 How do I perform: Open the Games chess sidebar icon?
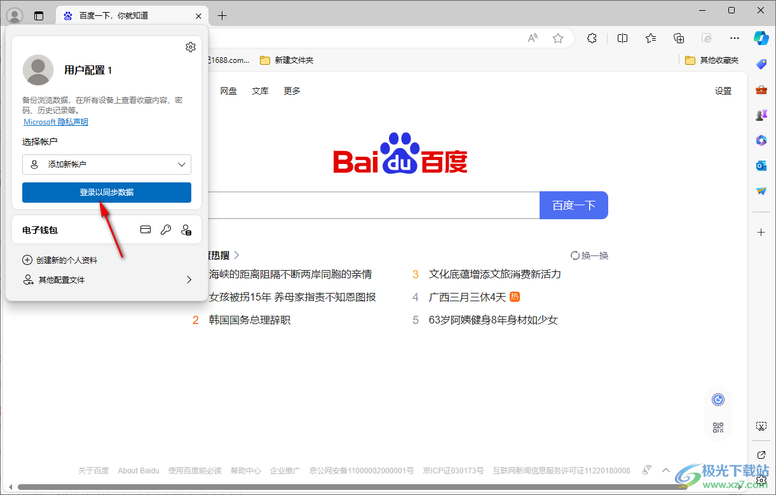click(761, 115)
